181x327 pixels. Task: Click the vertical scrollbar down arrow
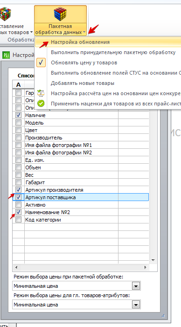[x=153, y=260]
